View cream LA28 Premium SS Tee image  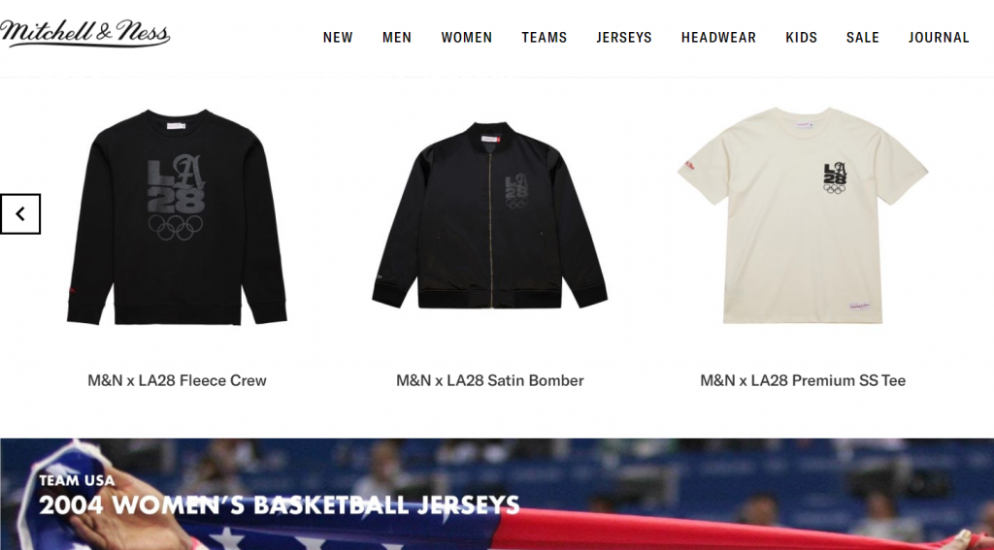803,215
